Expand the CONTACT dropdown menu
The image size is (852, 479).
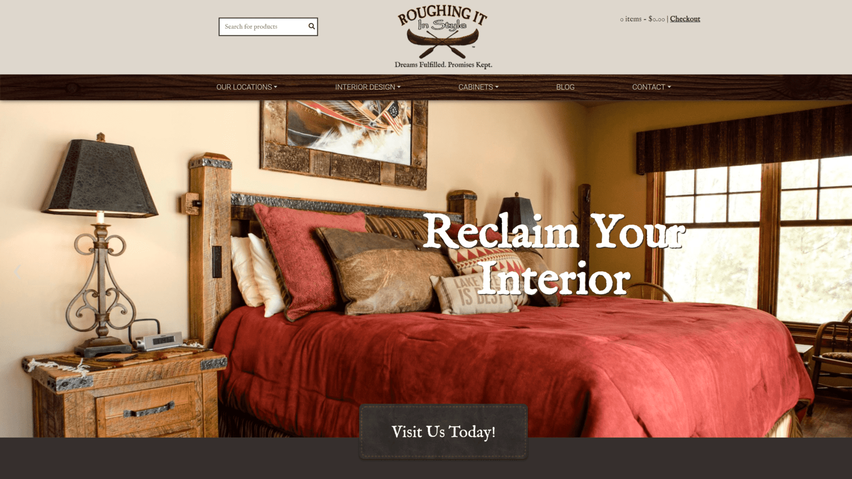pyautogui.click(x=651, y=86)
